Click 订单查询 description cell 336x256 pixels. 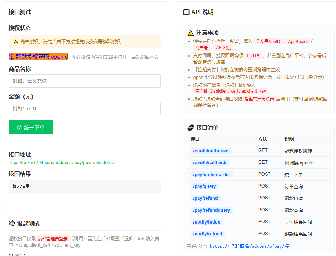pyautogui.click(x=294, y=186)
